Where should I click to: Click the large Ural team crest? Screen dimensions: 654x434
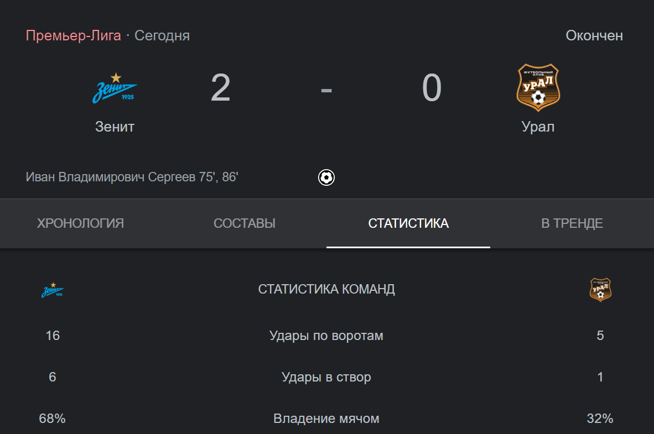[538, 87]
